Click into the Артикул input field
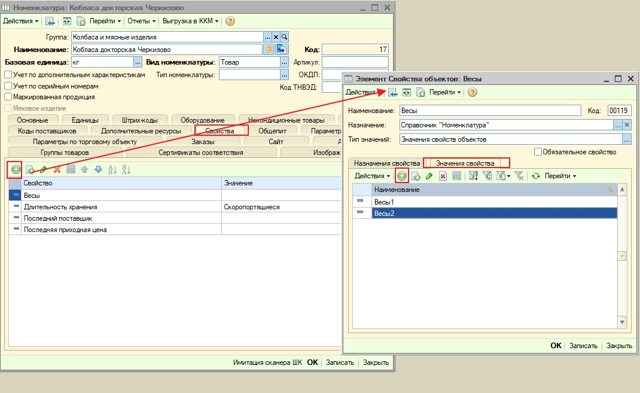 pos(355,62)
